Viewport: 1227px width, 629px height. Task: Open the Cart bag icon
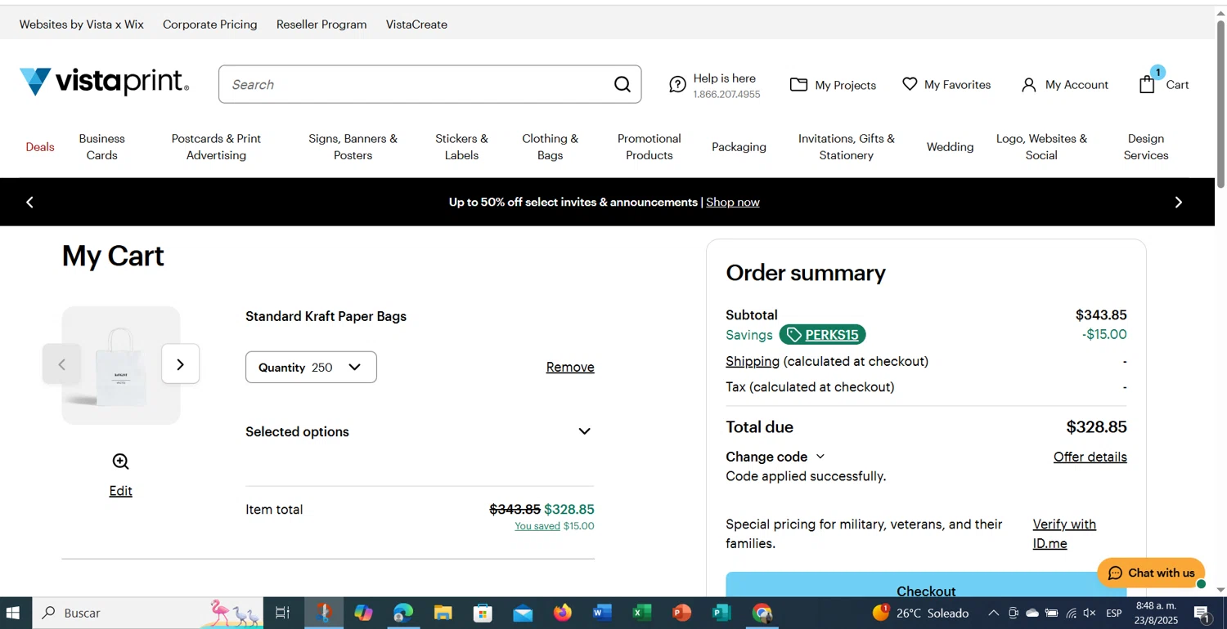tap(1148, 84)
